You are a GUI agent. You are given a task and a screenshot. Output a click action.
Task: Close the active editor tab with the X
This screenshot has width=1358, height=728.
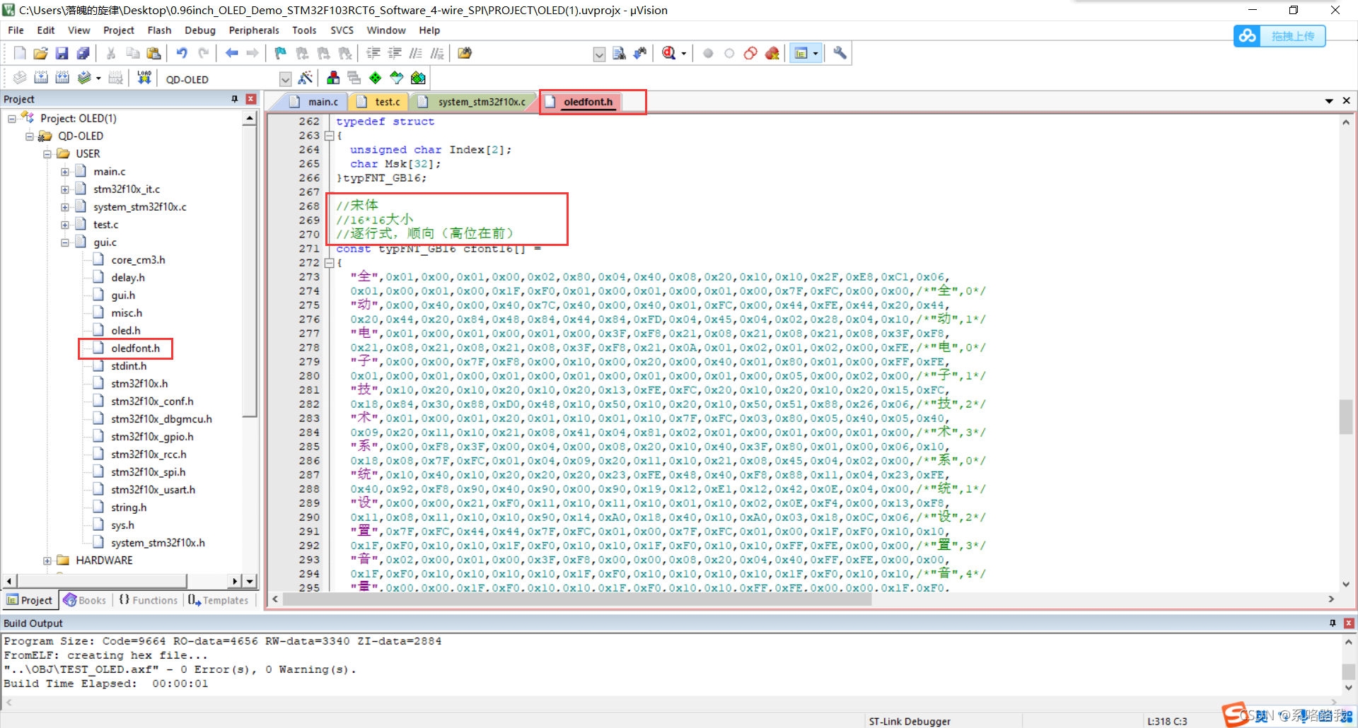[x=1346, y=101]
